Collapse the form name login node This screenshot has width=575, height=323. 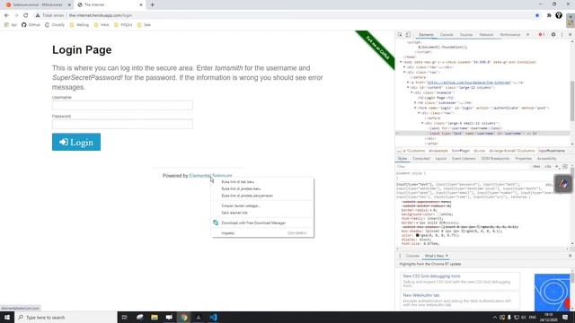pos(415,108)
